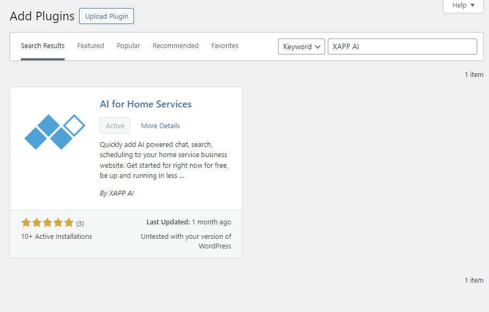
Task: Click the five-star rating icons
Action: click(x=48, y=223)
